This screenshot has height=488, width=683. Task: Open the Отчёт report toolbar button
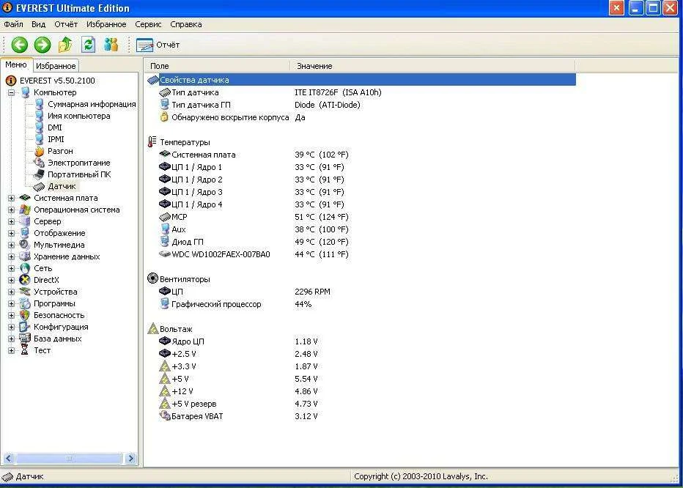158,45
